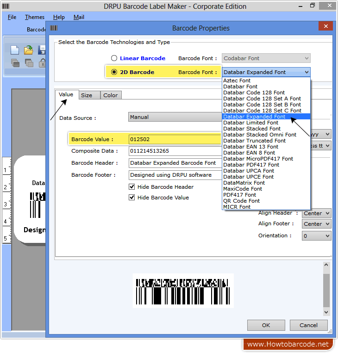Switch to the Size tab

(x=87, y=95)
